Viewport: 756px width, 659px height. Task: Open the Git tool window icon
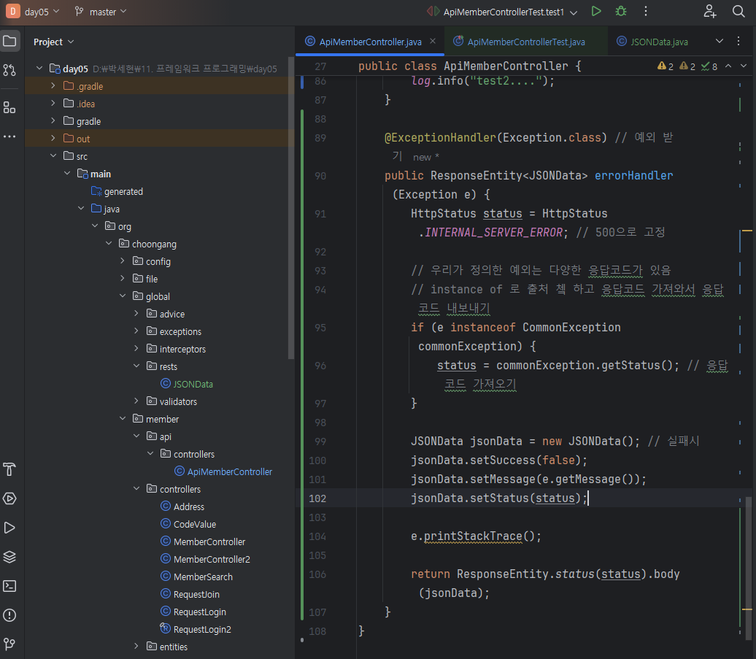pos(9,644)
